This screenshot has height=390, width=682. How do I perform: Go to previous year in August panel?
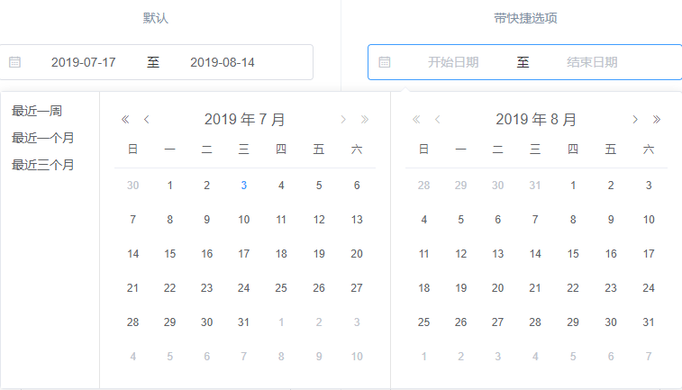pos(416,119)
